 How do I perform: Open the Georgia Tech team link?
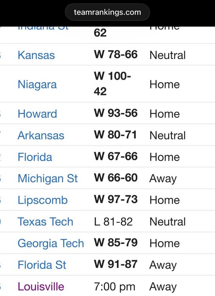(51, 244)
